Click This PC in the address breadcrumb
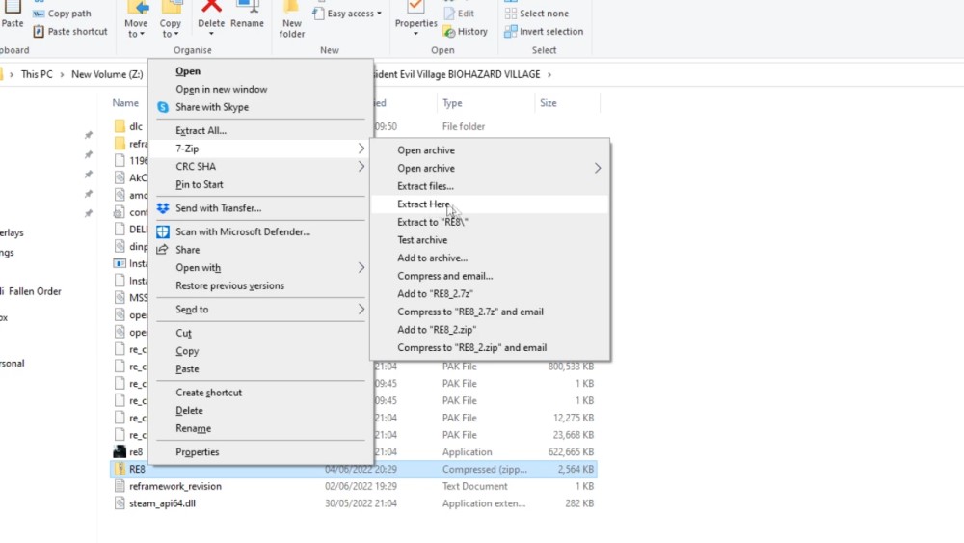964x543 pixels. (x=37, y=74)
